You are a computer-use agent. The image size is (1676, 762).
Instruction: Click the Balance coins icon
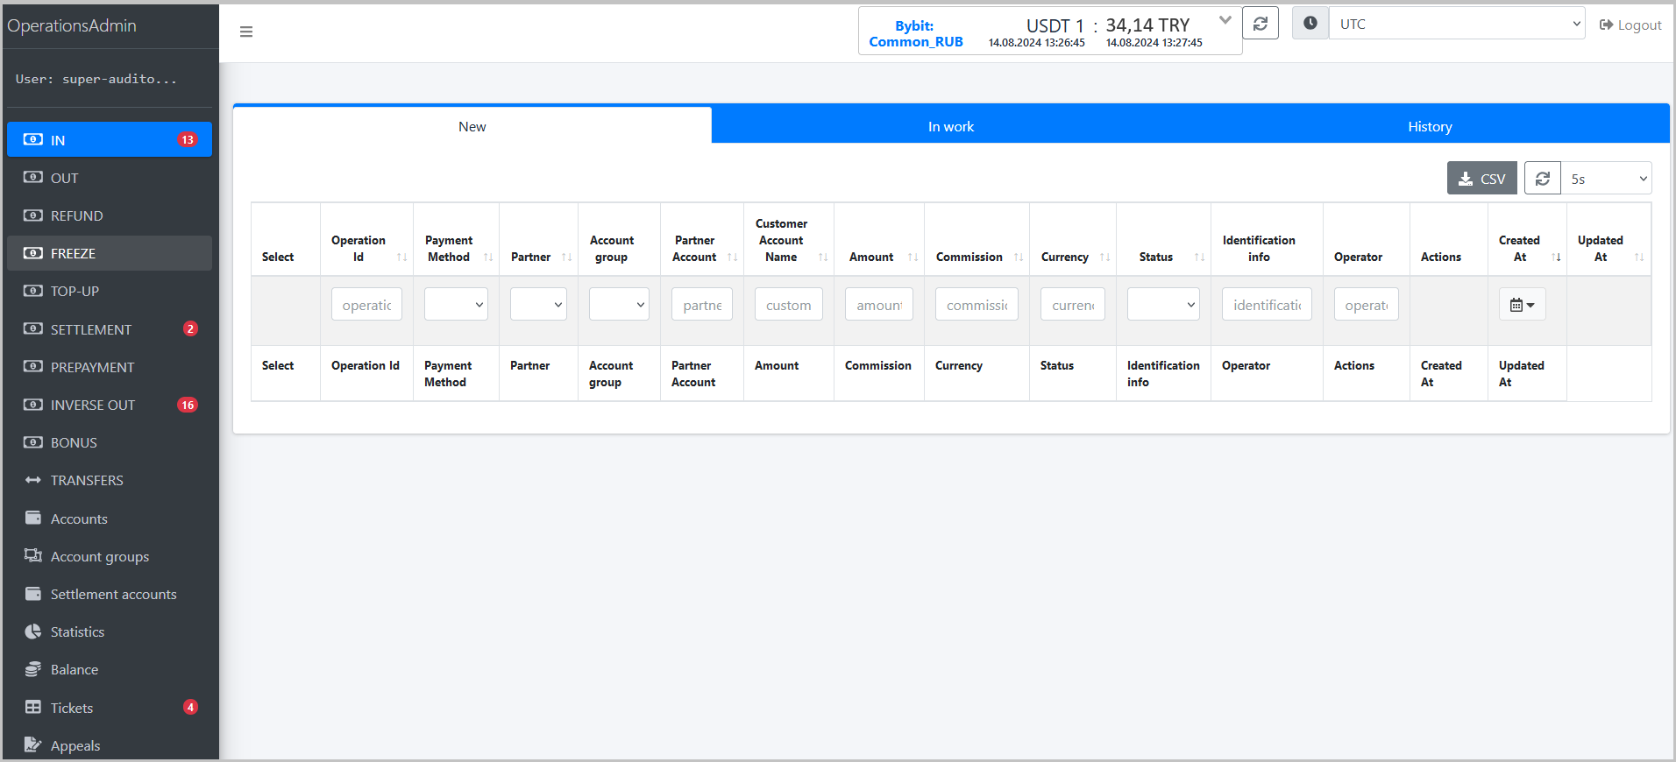[x=33, y=669]
